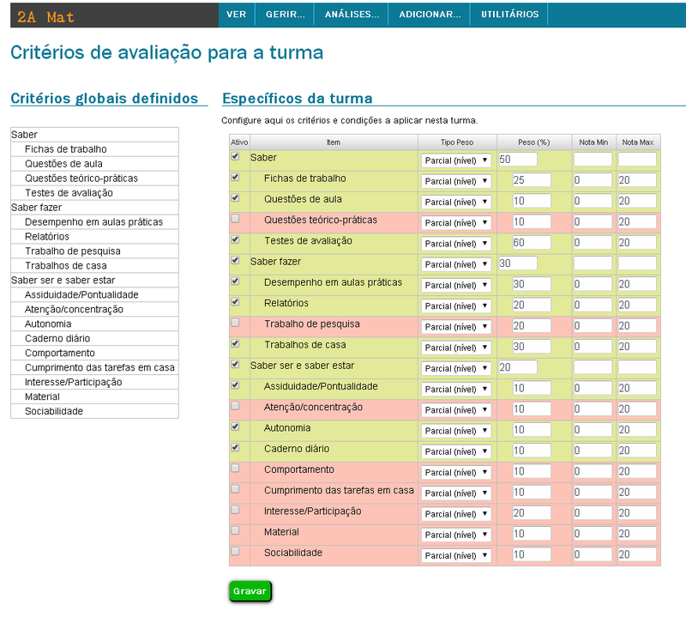This screenshot has height=617, width=686.
Task: Open the ANÁLISES... menu
Action: pos(351,15)
